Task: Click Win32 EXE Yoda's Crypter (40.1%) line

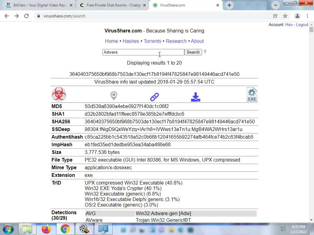Action: click(123, 188)
